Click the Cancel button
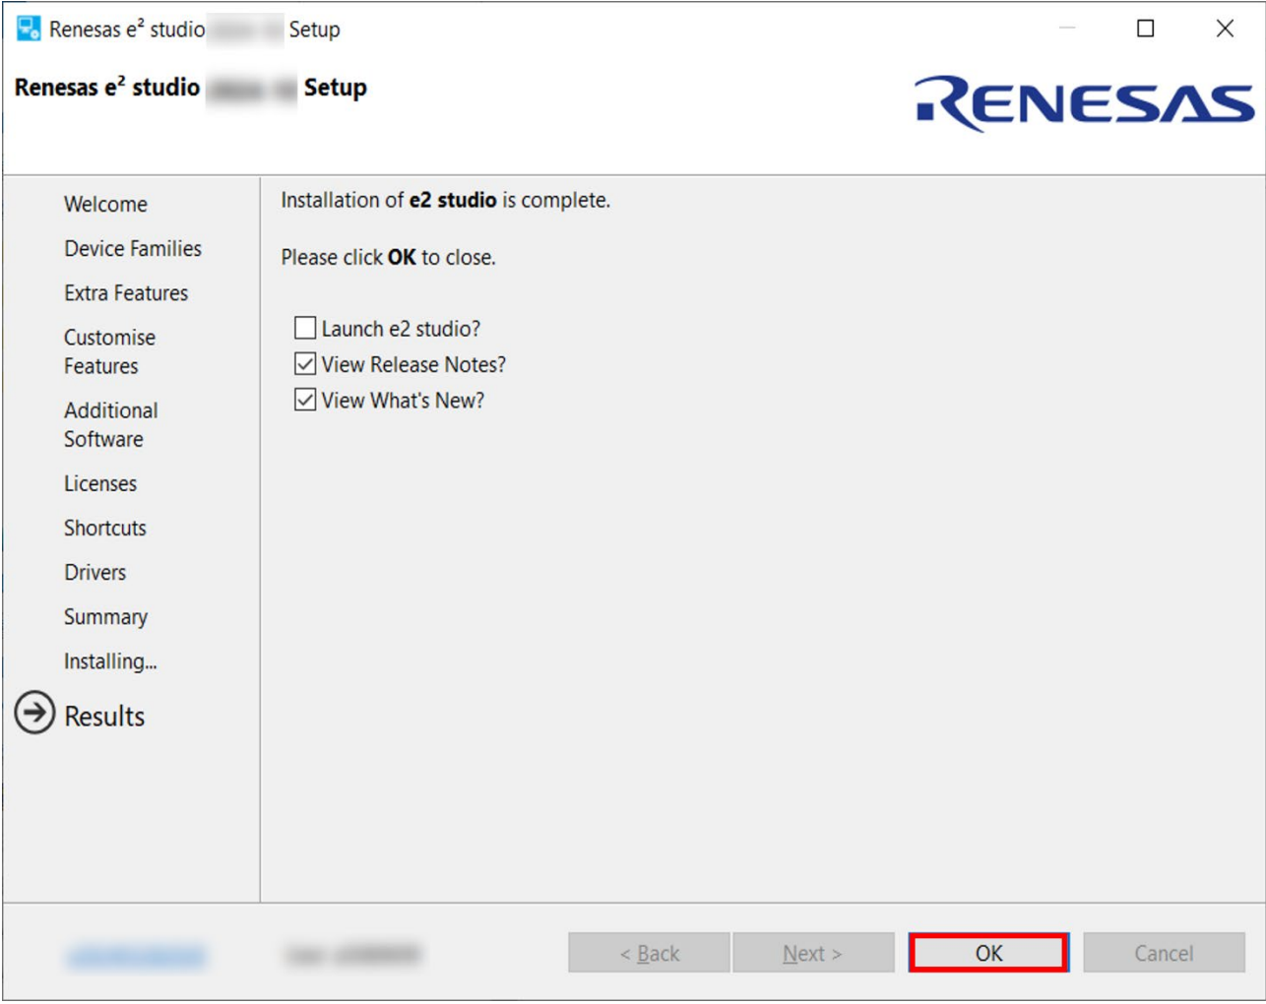1266x1004 pixels. [1164, 953]
